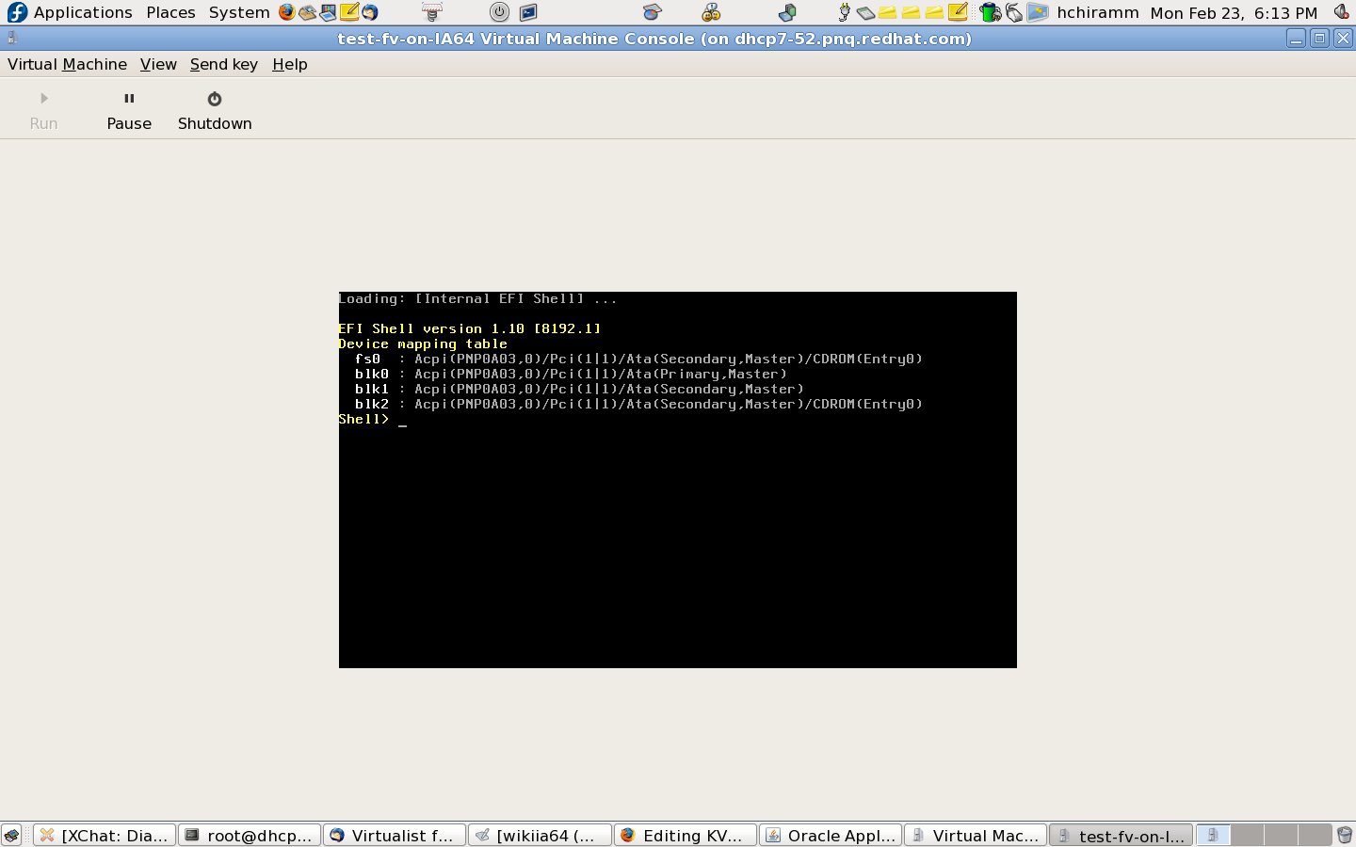Click the yellow notepad icon near the username
This screenshot has height=847, width=1356.
point(958,12)
